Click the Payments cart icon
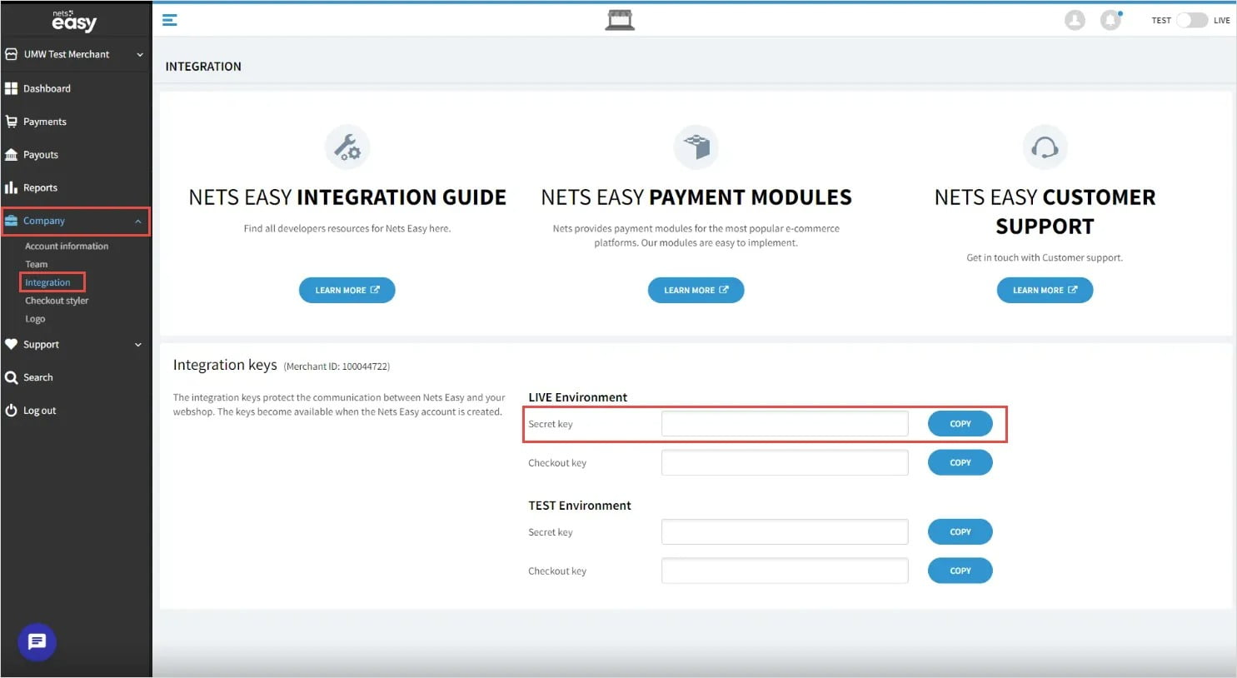This screenshot has width=1237, height=678. pyautogui.click(x=11, y=122)
